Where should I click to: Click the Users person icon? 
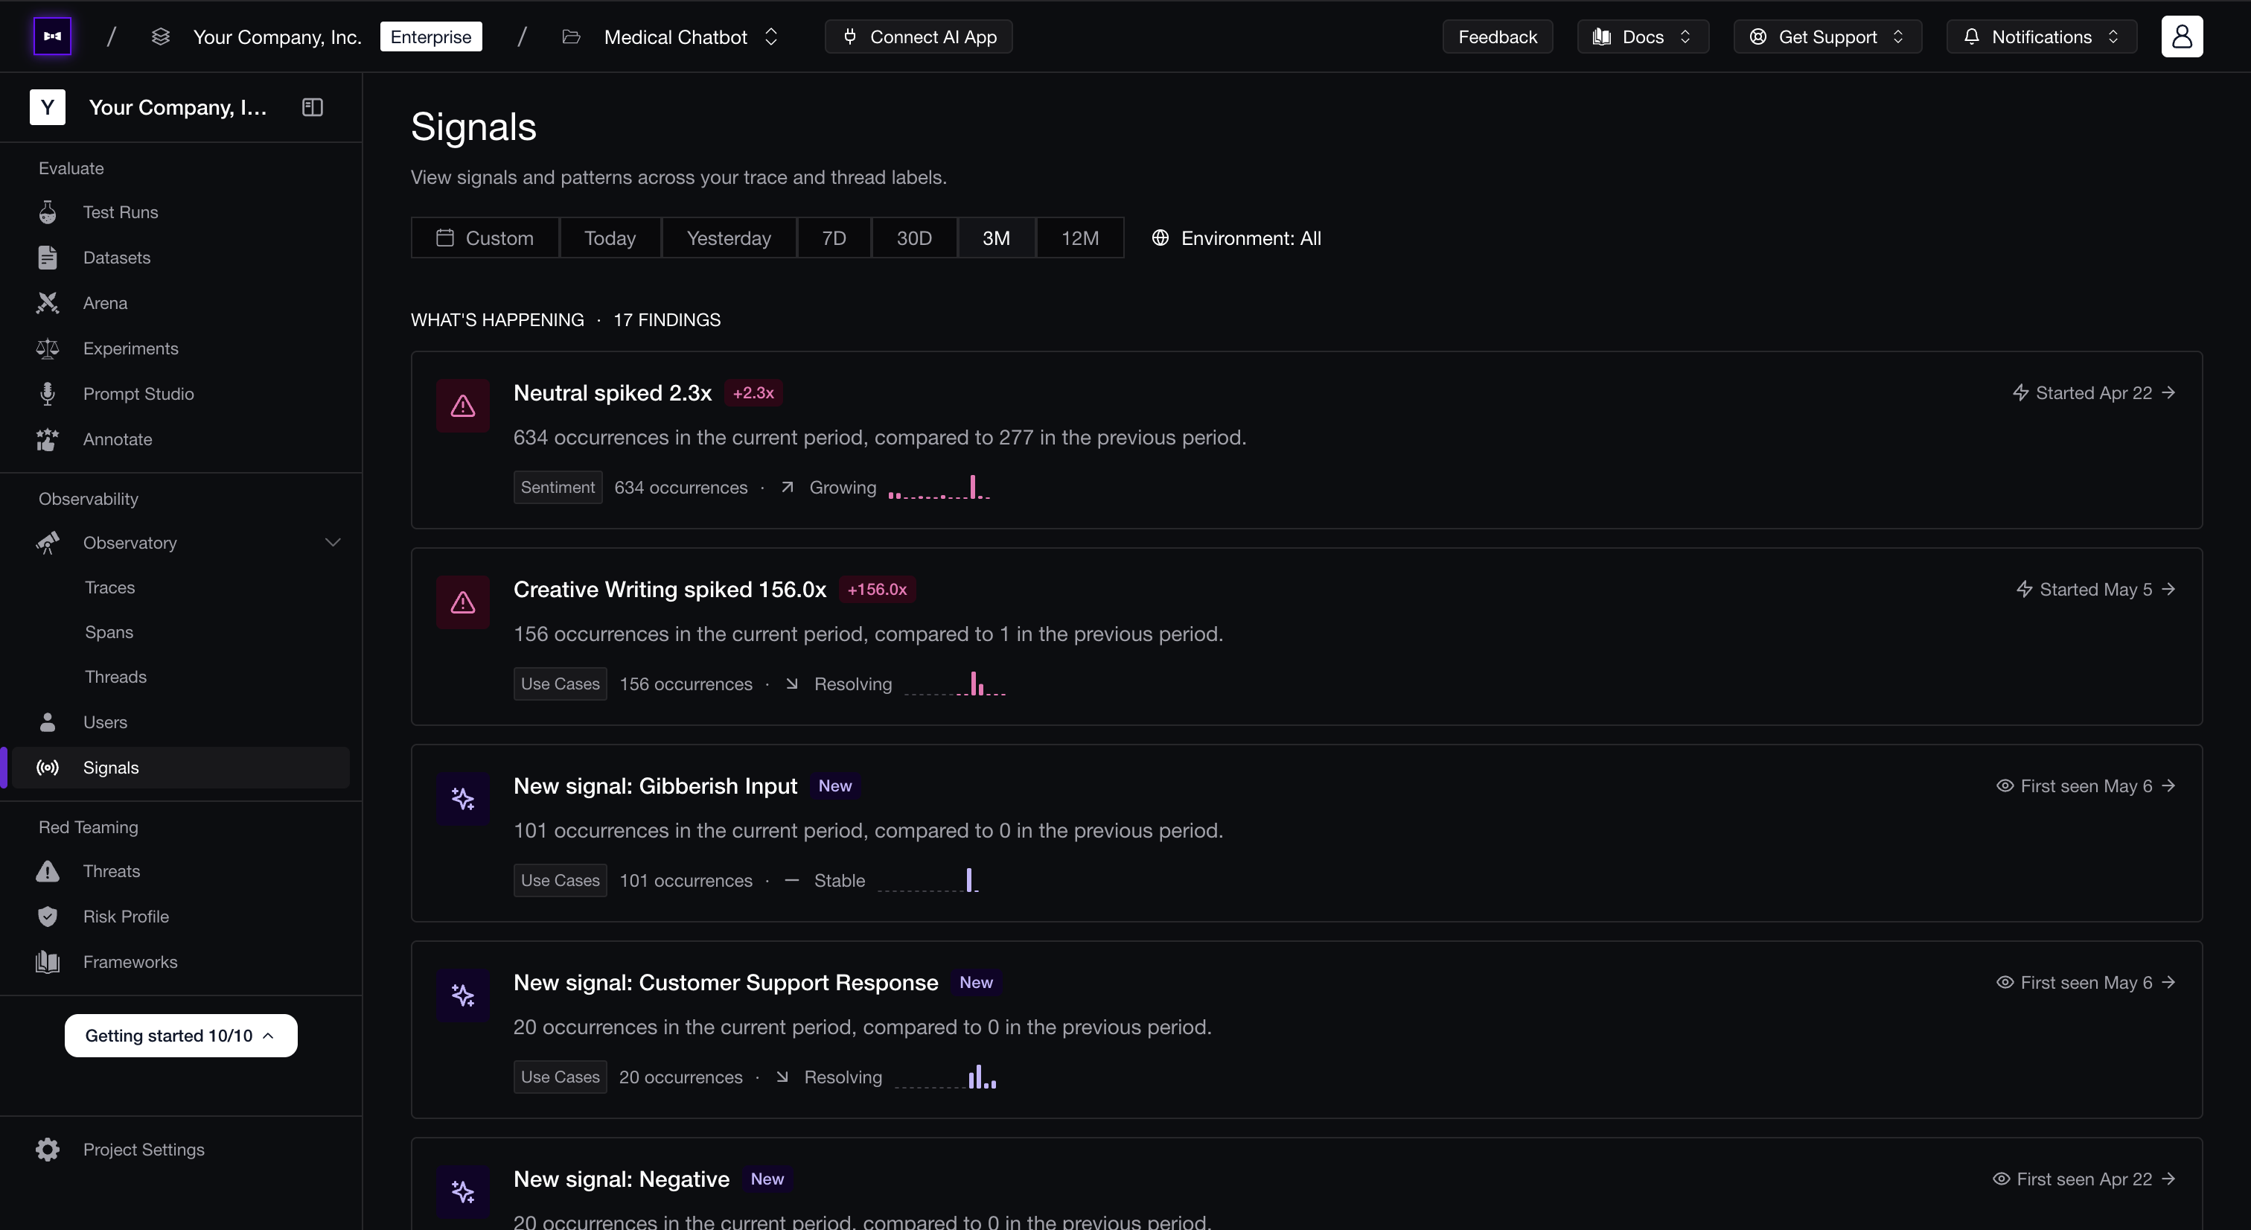(x=48, y=722)
